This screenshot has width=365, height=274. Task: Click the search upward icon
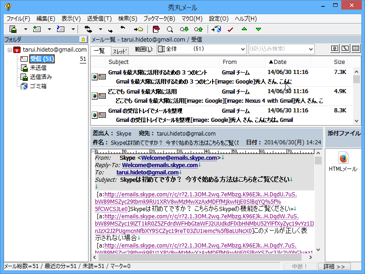198,29
